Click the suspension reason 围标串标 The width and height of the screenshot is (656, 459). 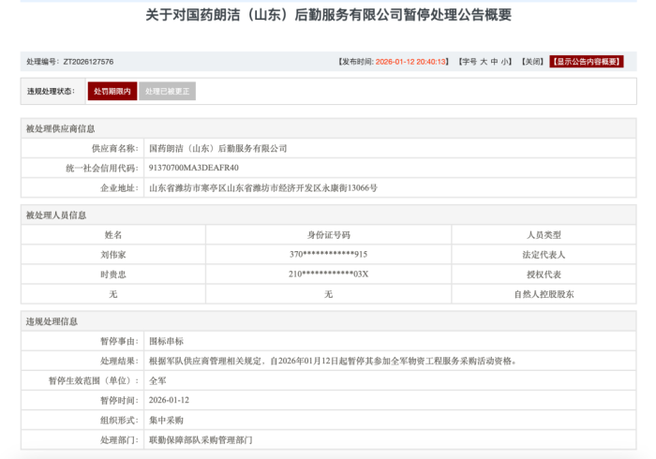(x=167, y=341)
